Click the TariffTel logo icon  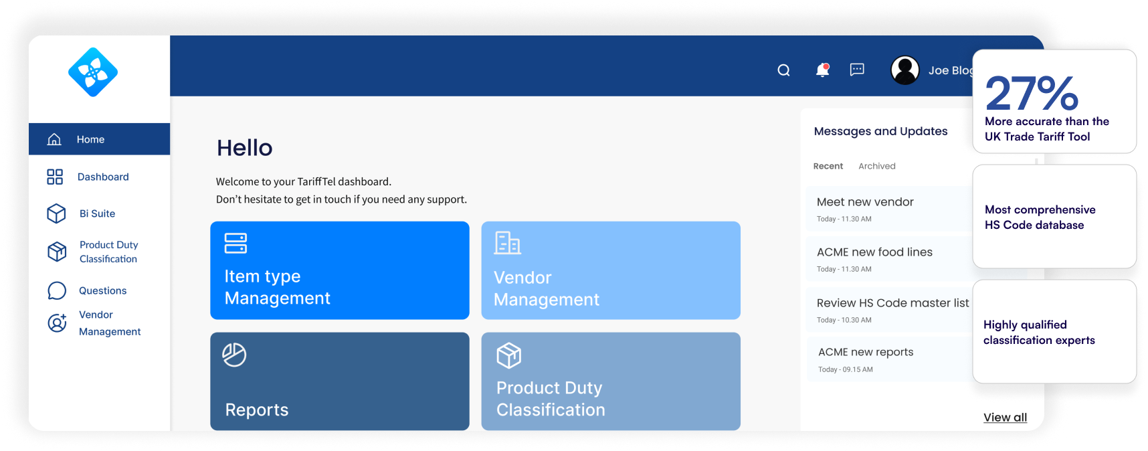tap(93, 72)
